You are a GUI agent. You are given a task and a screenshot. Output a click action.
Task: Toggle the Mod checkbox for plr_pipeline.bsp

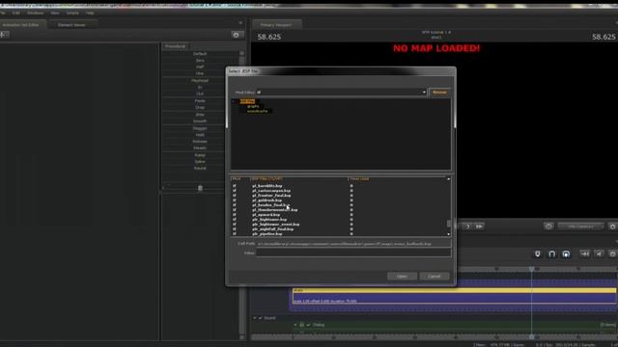coord(235,233)
